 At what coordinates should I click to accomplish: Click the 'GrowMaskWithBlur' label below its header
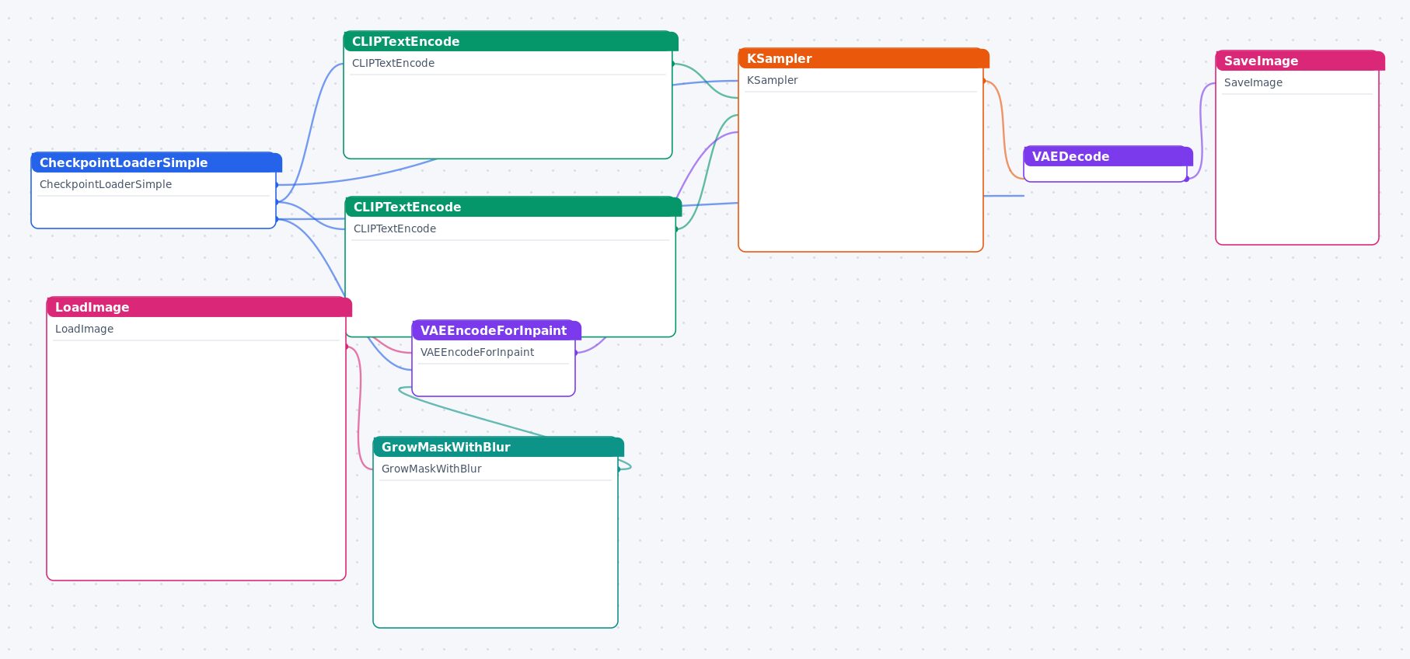(x=431, y=469)
